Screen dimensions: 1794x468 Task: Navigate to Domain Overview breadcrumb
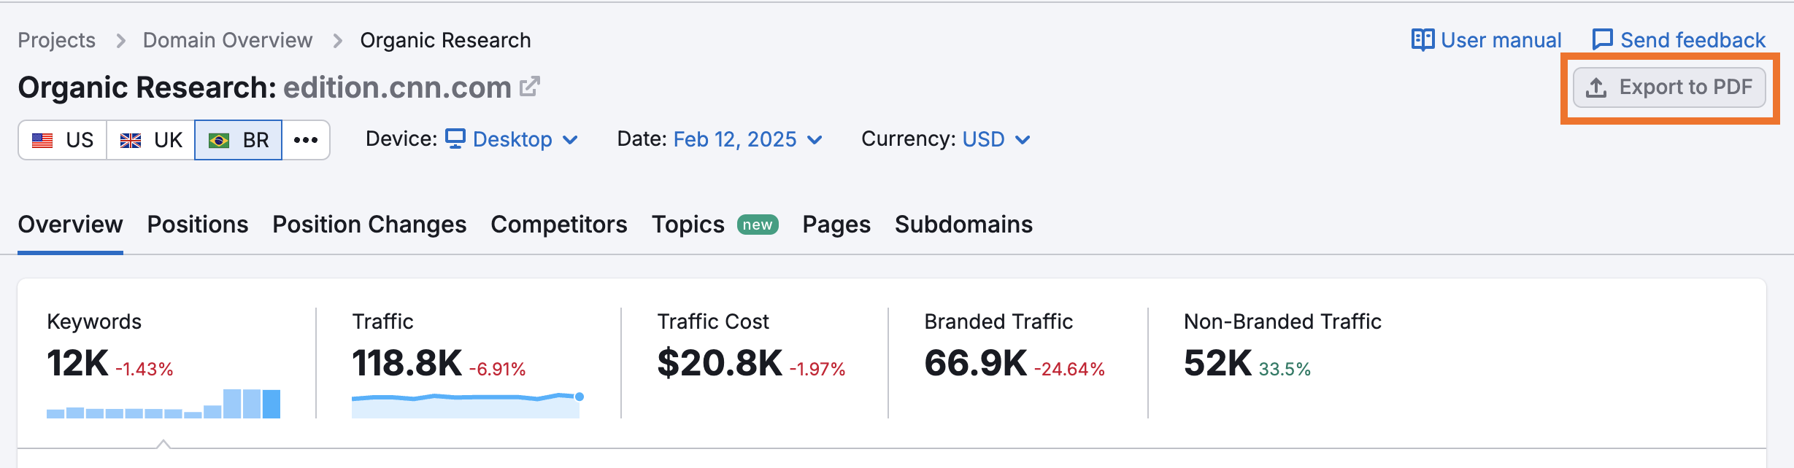point(228,40)
